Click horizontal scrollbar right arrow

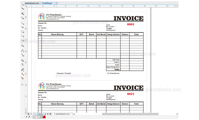(177, 114)
